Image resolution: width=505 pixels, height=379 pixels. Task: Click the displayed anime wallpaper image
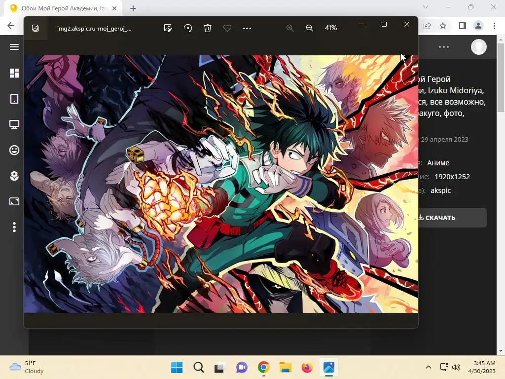point(221,184)
